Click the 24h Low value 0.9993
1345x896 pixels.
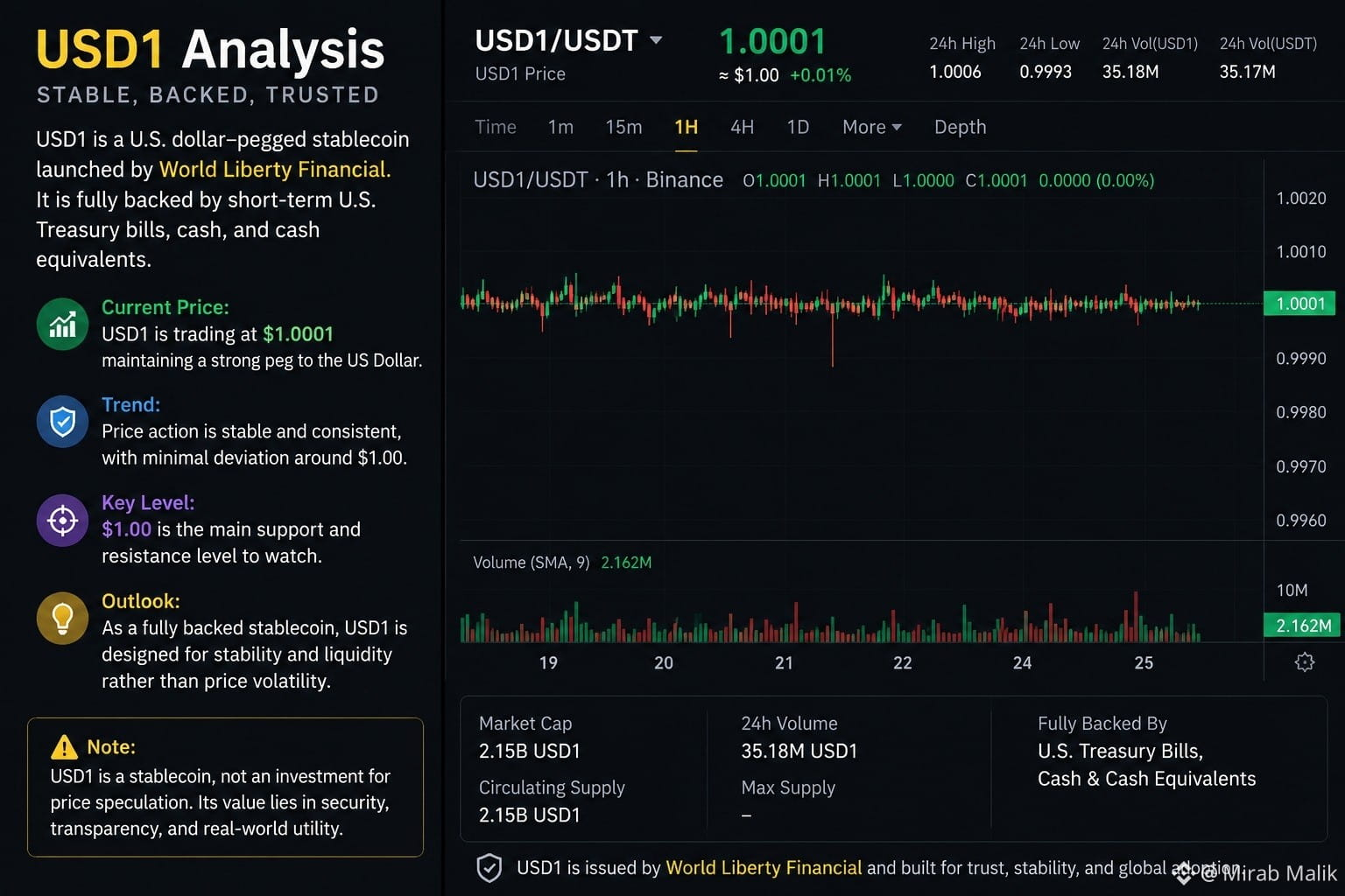coord(1046,72)
